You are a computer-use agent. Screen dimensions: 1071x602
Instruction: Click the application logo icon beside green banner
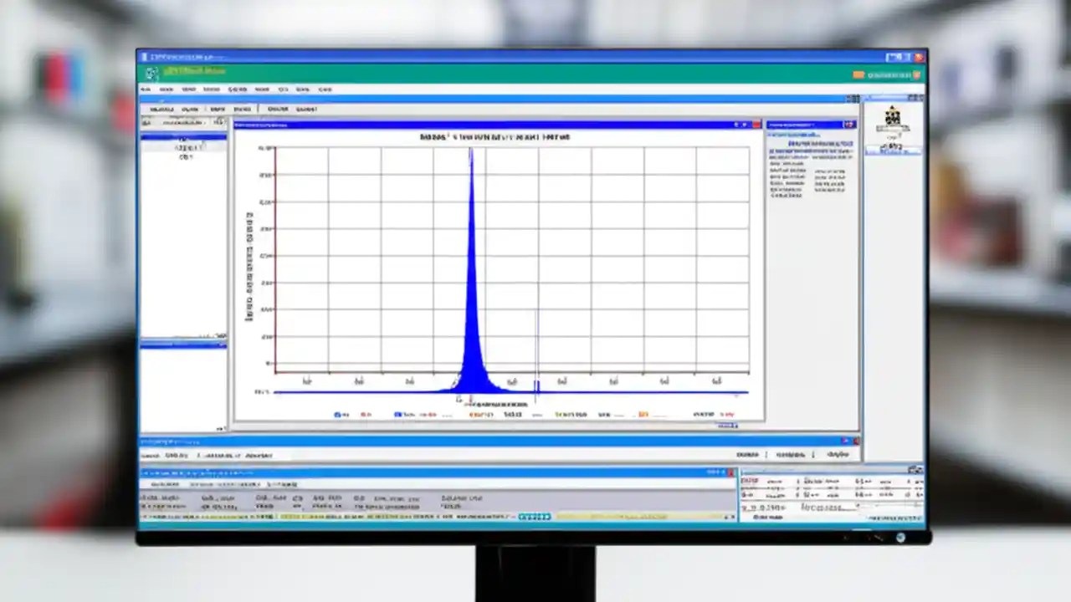[150, 71]
